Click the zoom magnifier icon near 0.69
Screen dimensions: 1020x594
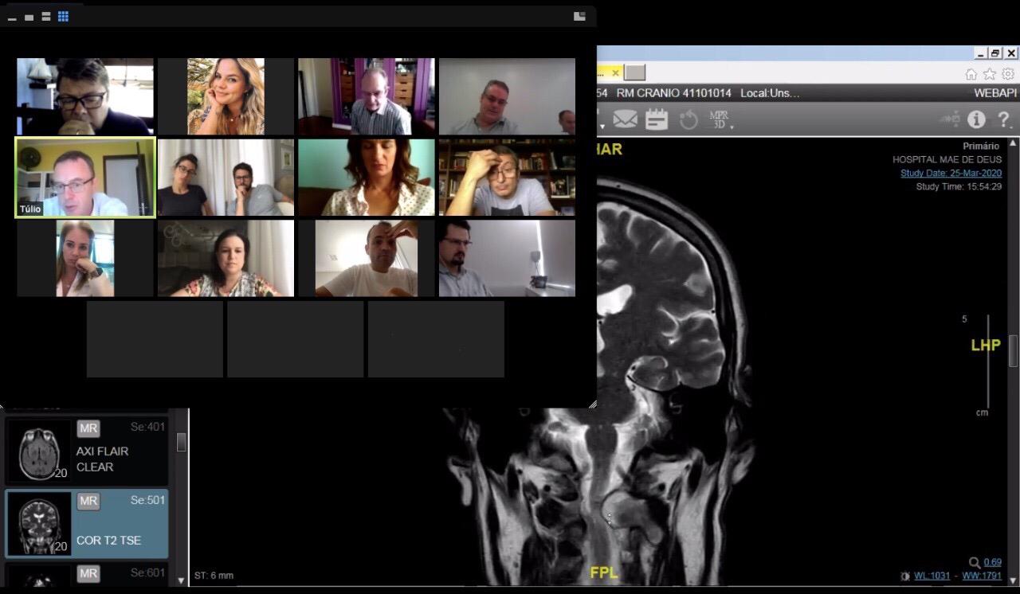[975, 563]
